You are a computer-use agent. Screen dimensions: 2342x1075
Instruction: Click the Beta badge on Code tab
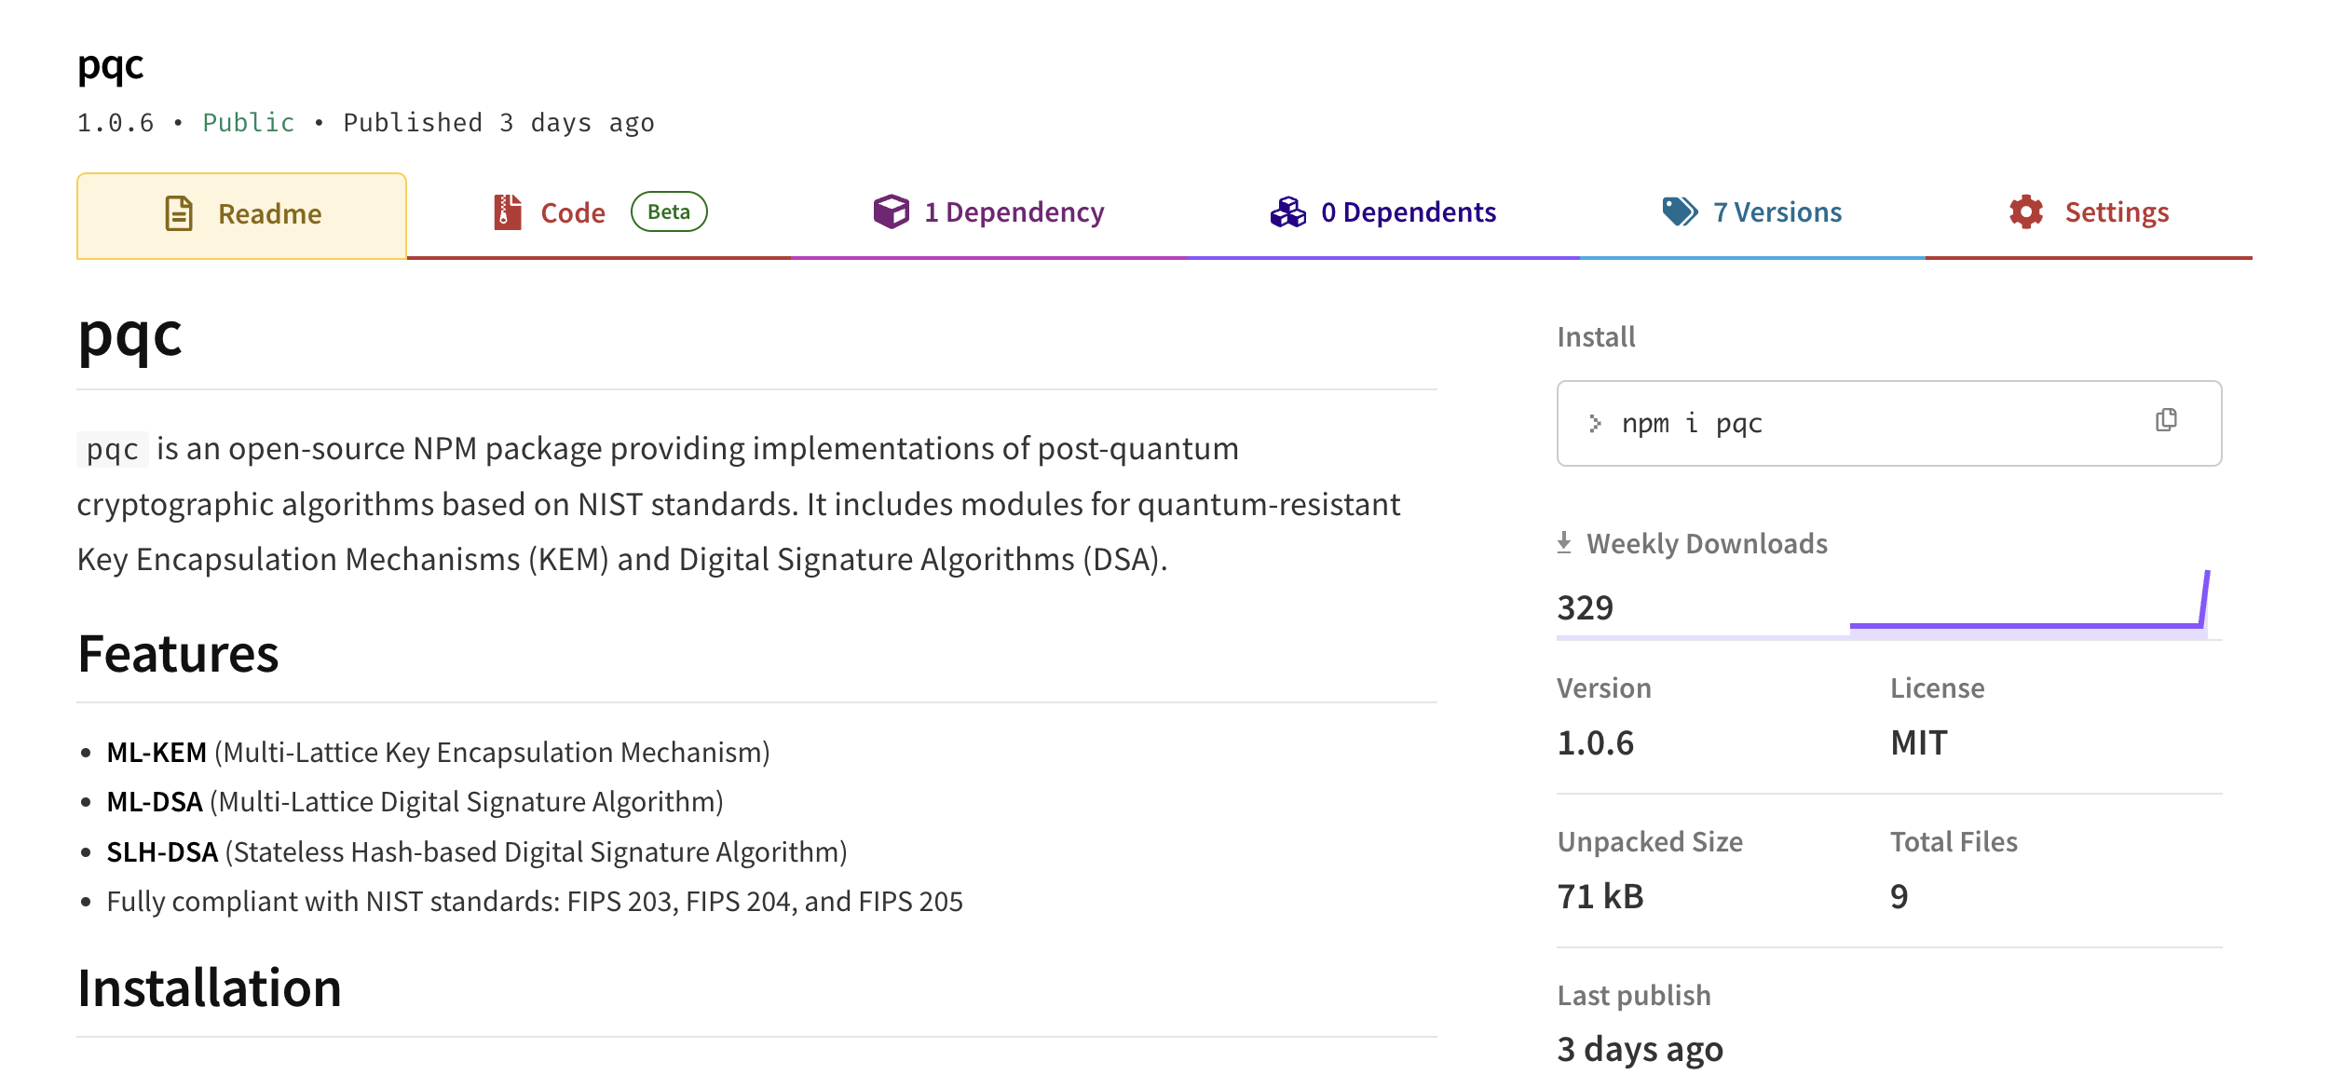(x=669, y=212)
